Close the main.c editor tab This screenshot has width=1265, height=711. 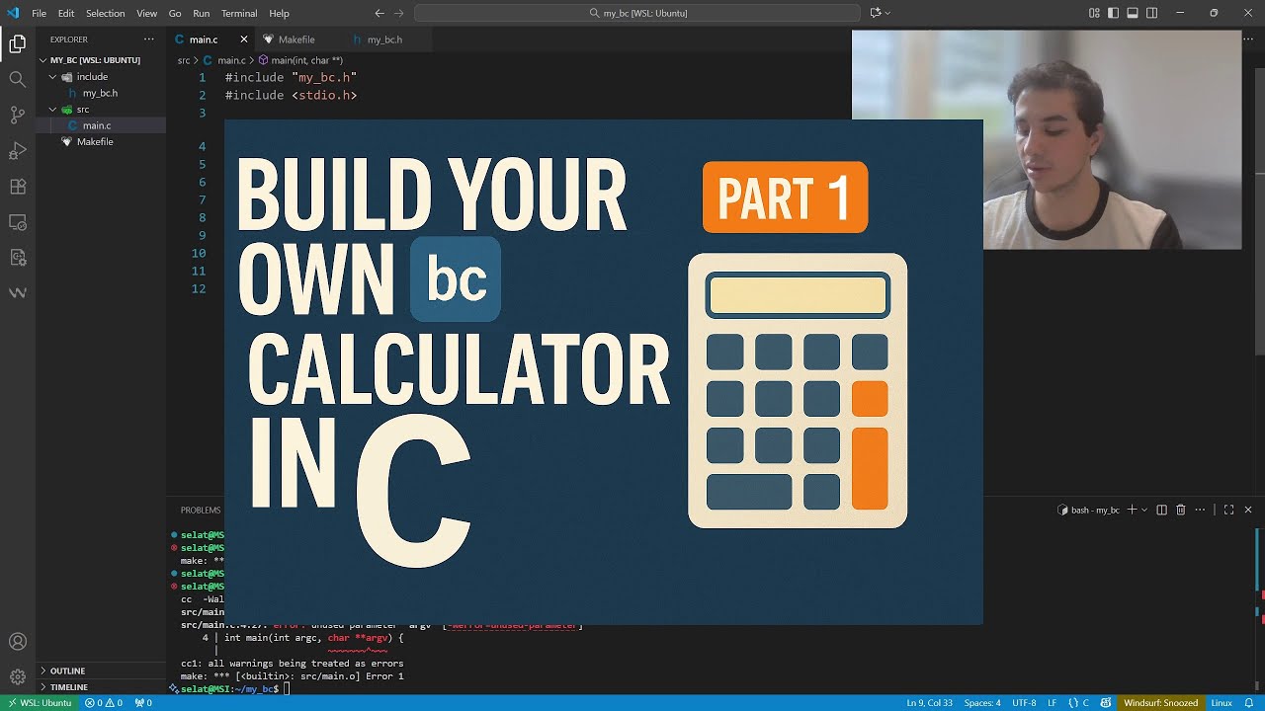[244, 39]
